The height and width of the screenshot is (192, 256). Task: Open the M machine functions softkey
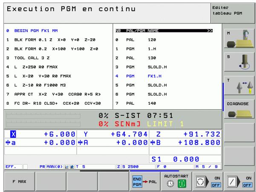239,39
